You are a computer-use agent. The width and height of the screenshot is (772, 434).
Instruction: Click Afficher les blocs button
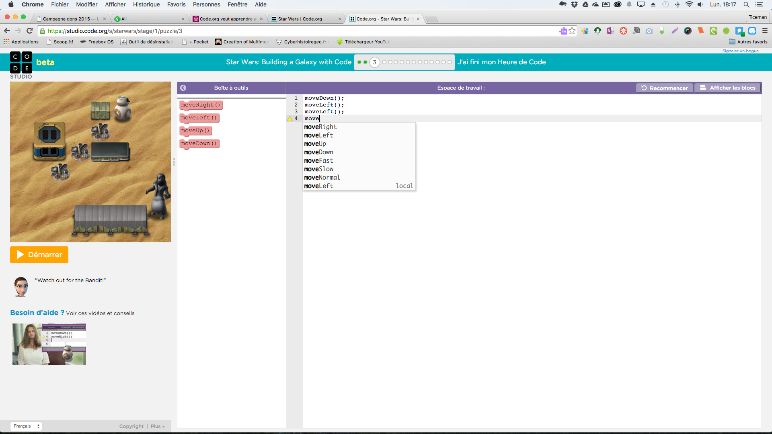[727, 88]
